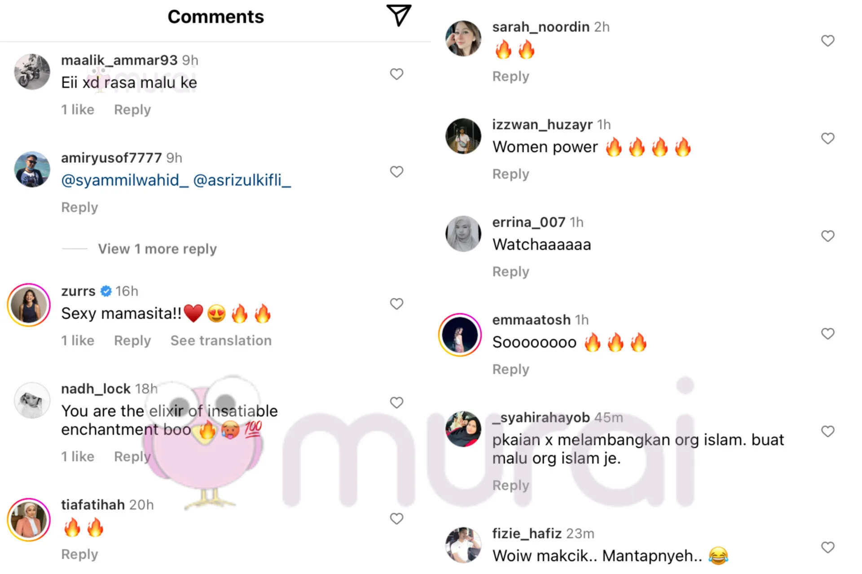Heart nadh_lock's comment
This screenshot has height=574, width=862.
(x=396, y=403)
